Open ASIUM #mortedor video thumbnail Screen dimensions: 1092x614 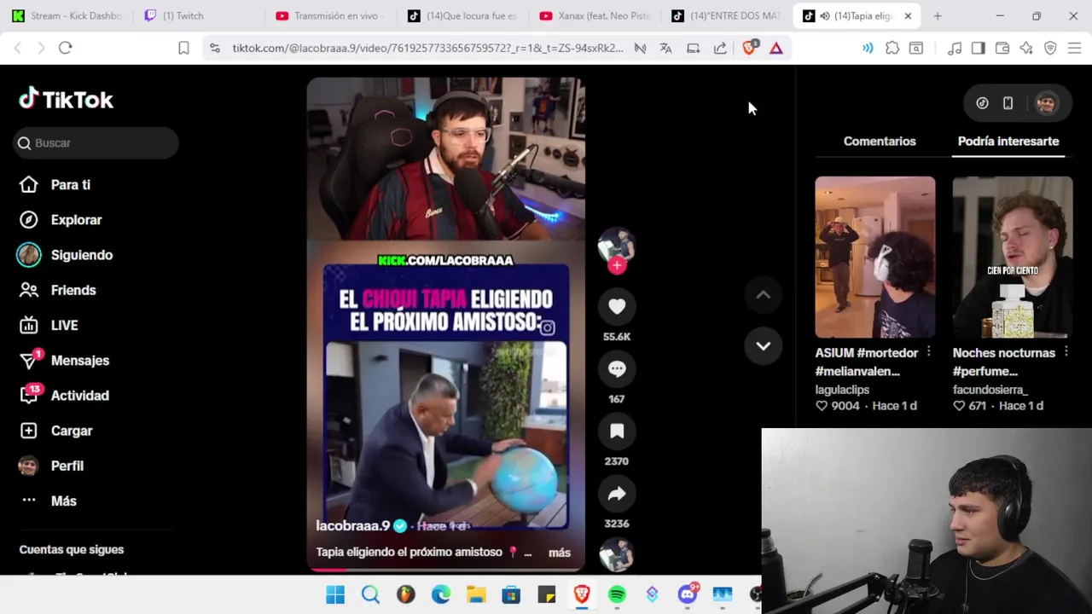click(x=874, y=258)
